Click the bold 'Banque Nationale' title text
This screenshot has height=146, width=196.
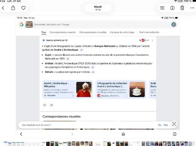105,46
